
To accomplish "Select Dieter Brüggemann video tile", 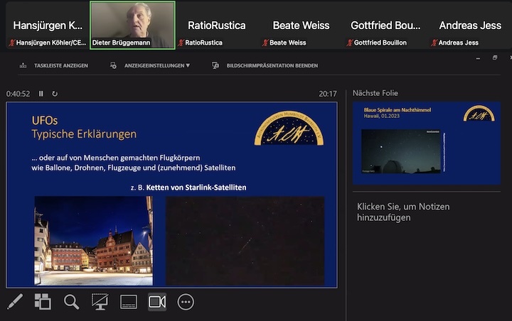I will 132,26.
